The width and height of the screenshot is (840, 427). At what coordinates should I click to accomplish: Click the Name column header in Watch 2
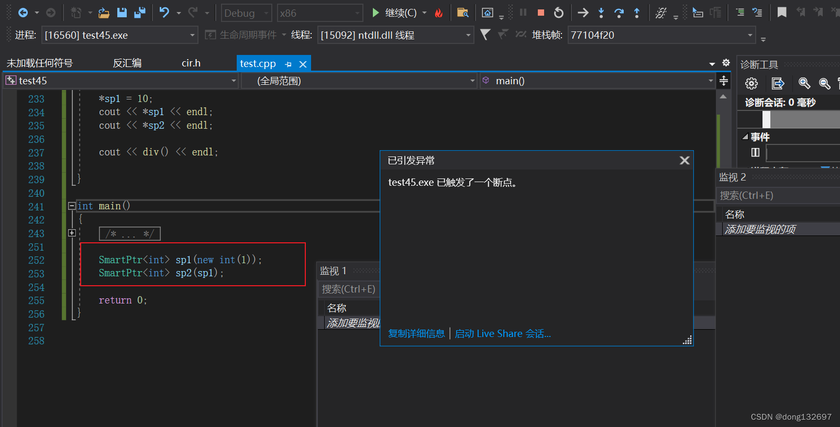735,215
